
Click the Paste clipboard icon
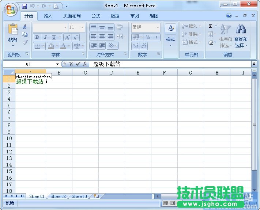coord(13,30)
